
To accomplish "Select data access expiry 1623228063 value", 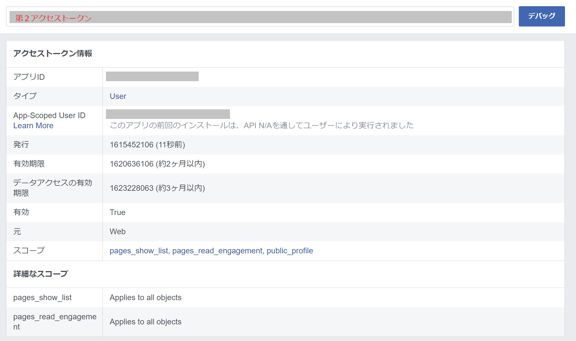I will (x=132, y=188).
